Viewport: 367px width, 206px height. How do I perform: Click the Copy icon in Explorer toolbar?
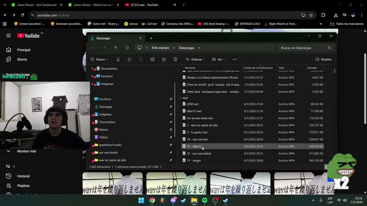[x=130, y=59]
